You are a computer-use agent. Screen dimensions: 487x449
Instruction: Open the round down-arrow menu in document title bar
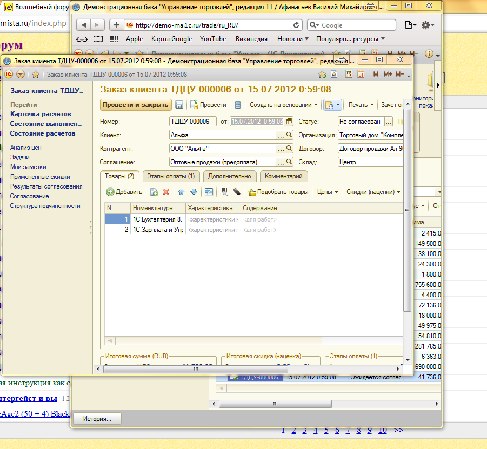coord(21,74)
